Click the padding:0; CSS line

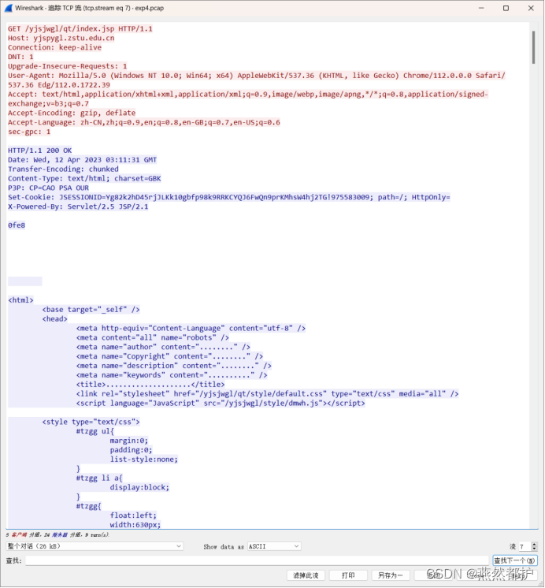[x=131, y=450]
